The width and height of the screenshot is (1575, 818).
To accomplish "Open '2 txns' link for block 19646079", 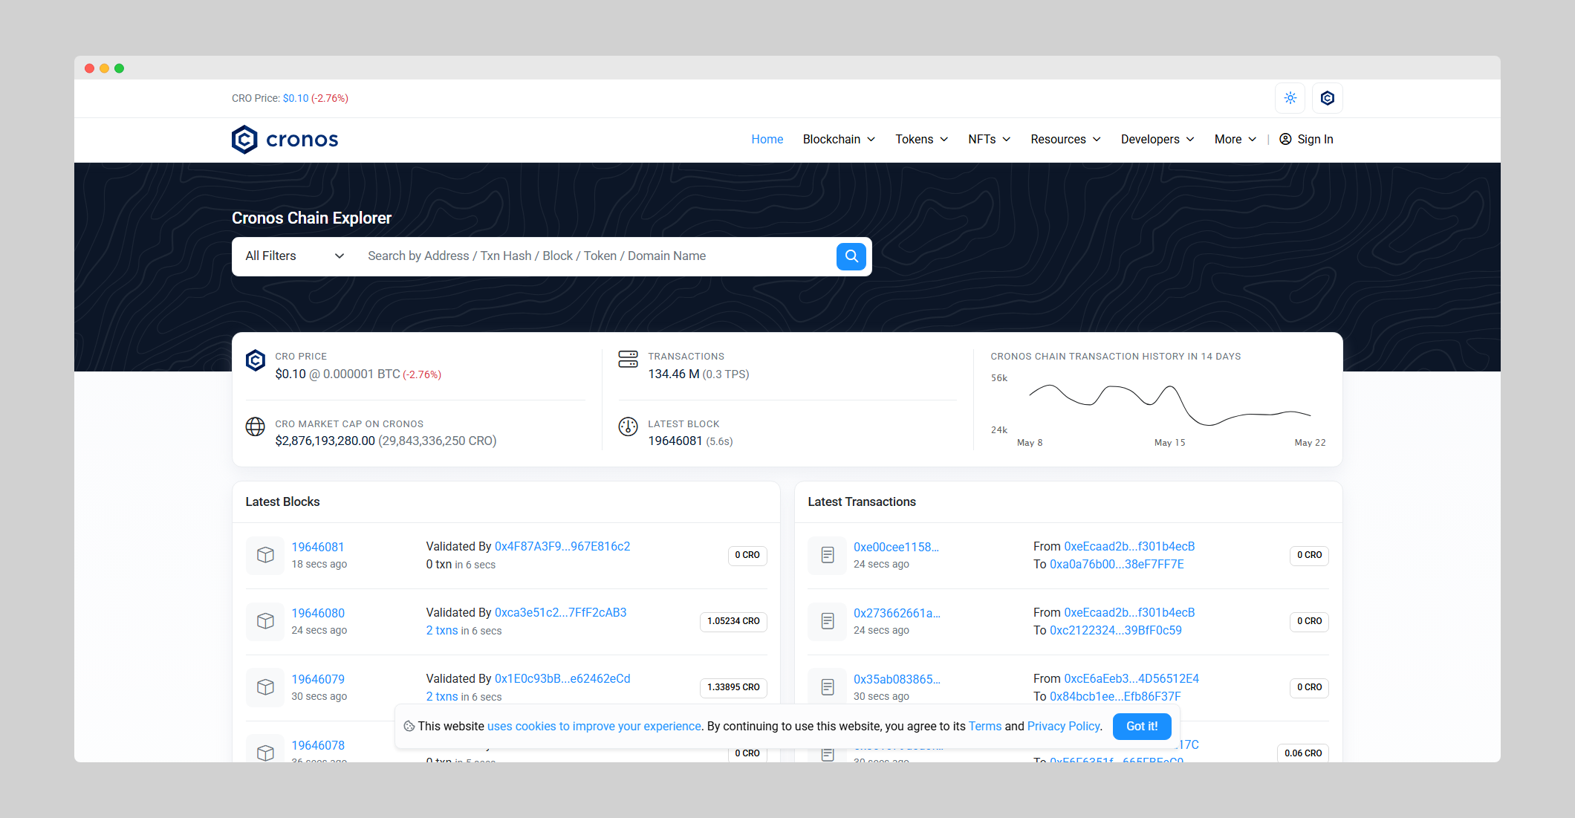I will coord(442,697).
